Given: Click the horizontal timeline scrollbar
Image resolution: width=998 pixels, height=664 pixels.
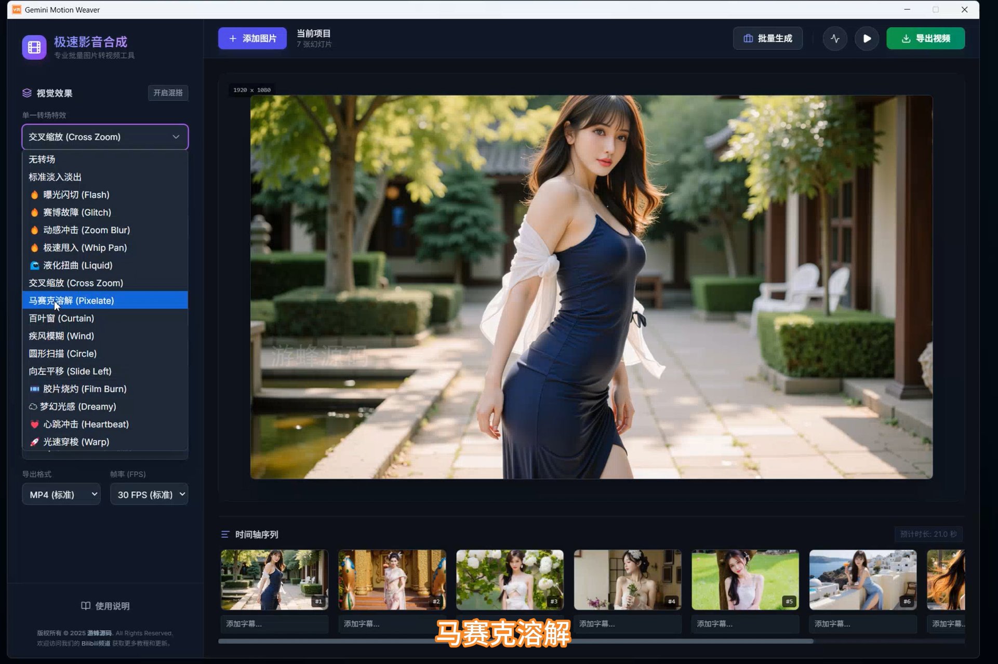Looking at the screenshot, I should (x=516, y=641).
